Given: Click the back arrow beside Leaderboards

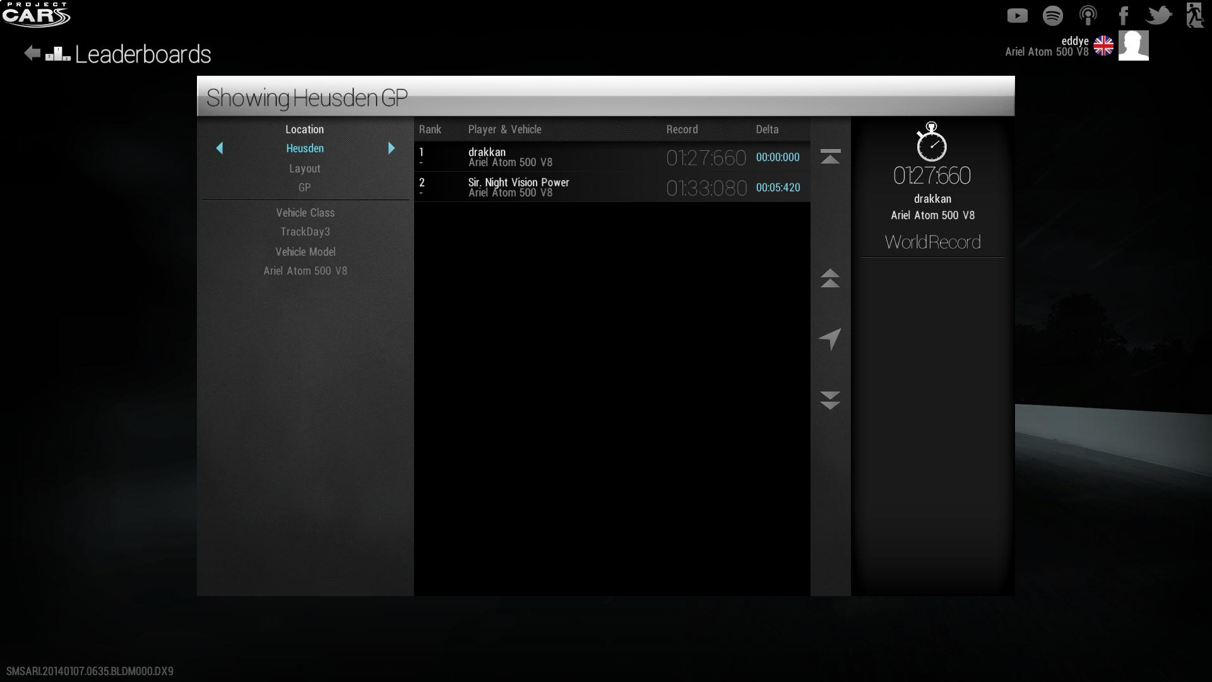Looking at the screenshot, I should click(32, 54).
